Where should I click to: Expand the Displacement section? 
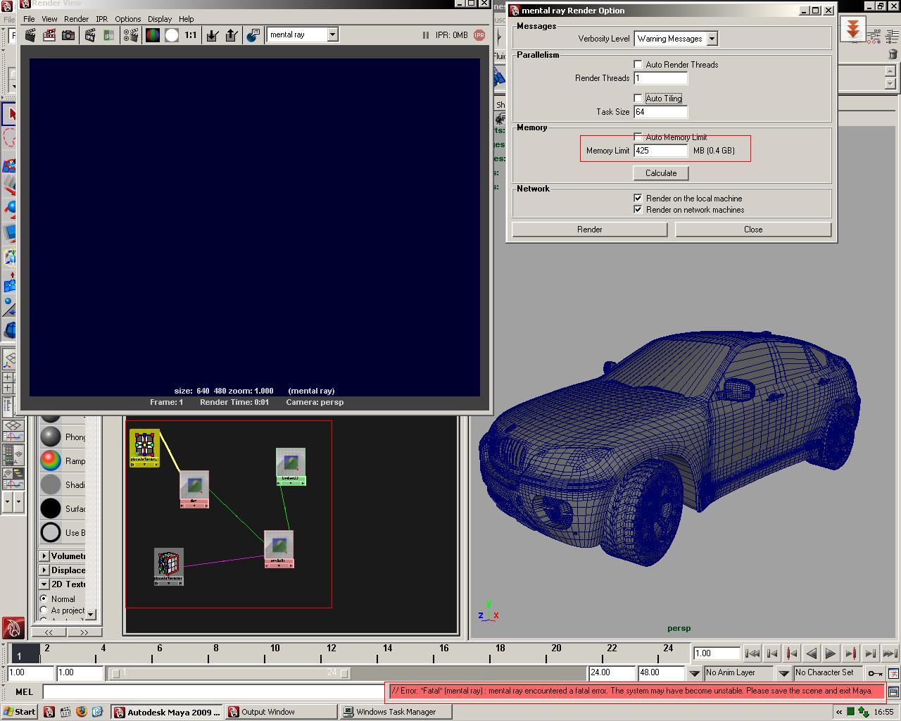coord(44,570)
